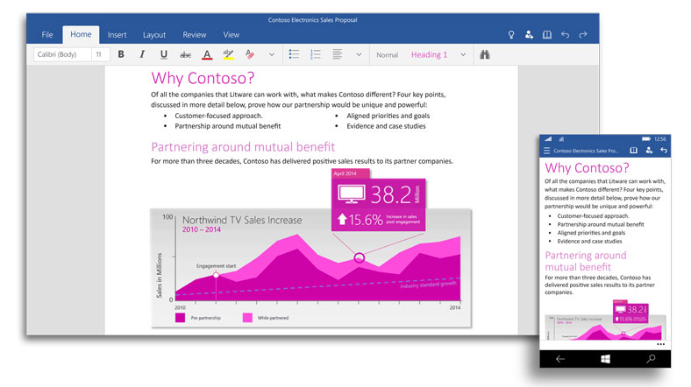Tap the reading view icon on the phone
691x387 pixels.
coord(633,151)
